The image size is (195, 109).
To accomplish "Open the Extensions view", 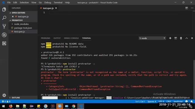I will click(4, 43).
